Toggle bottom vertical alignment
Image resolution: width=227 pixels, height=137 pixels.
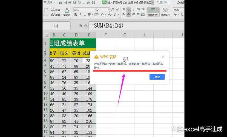coord(133,10)
